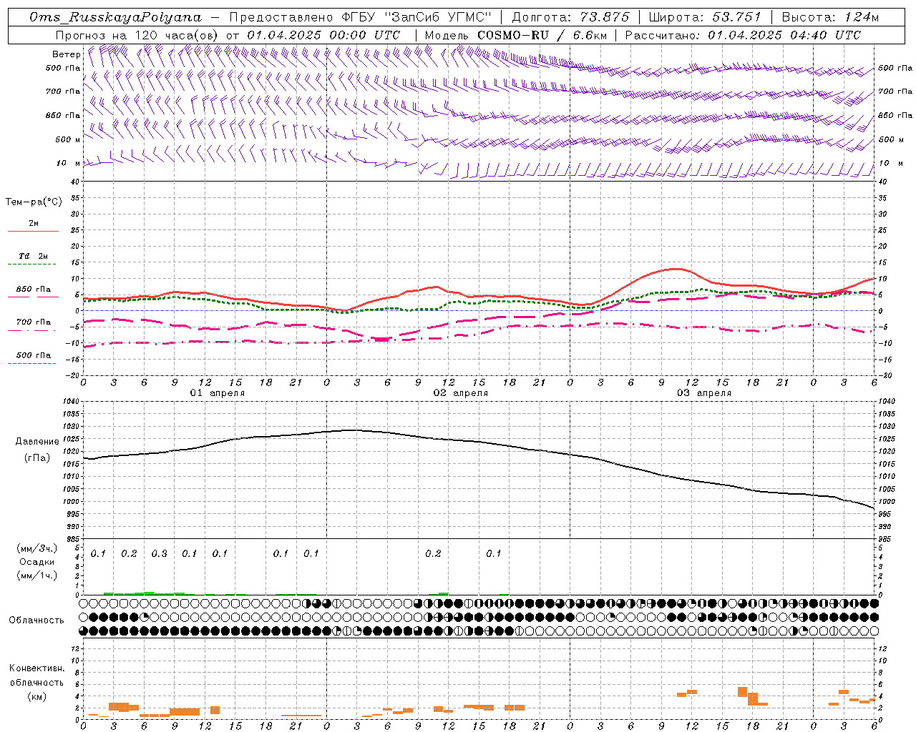This screenshot has width=916, height=732.
Task: Click the Ветер wind section label
Action: pyautogui.click(x=66, y=54)
